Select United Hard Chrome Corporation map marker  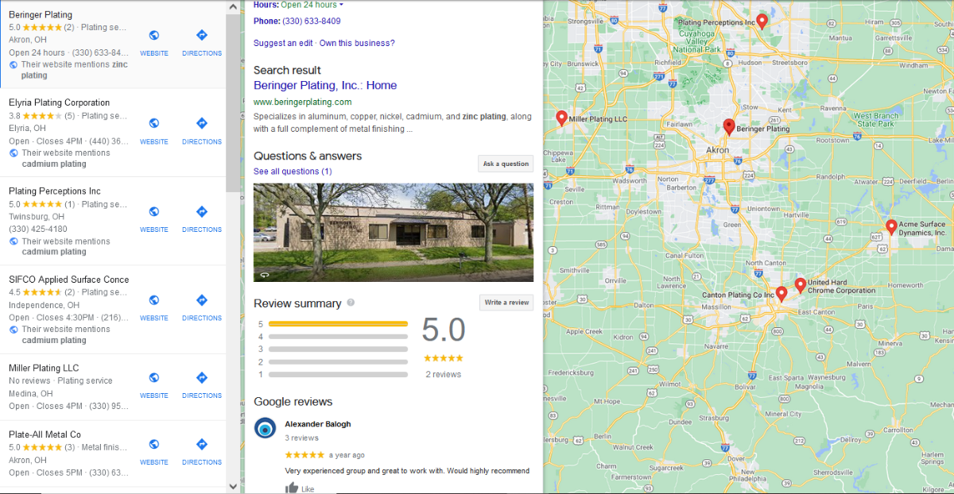tap(800, 284)
